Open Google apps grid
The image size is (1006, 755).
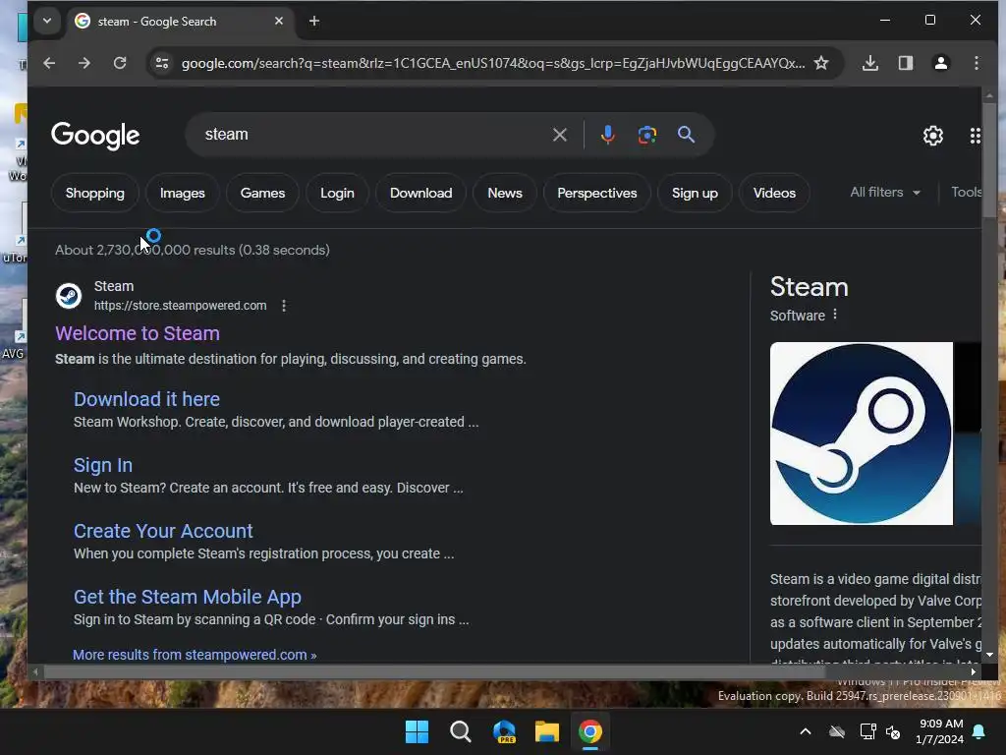tap(976, 136)
